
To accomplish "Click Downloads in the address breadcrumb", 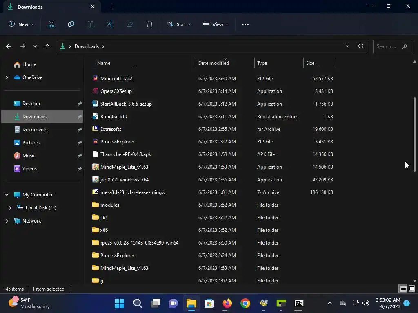I will (x=87, y=46).
